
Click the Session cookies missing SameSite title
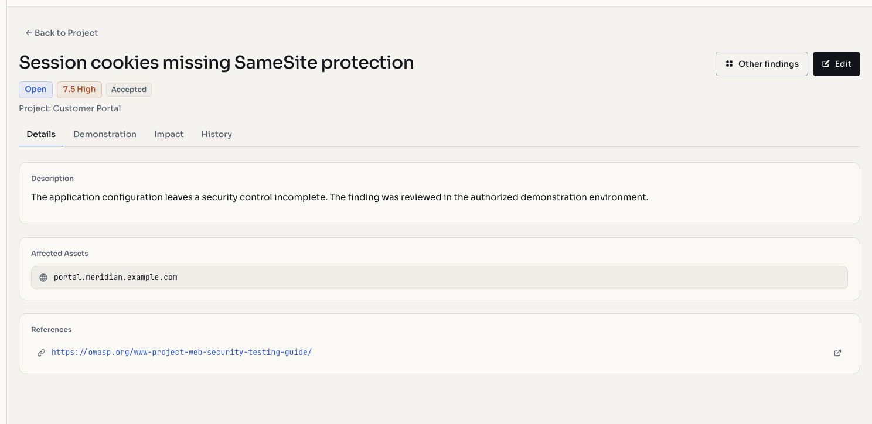pyautogui.click(x=216, y=62)
